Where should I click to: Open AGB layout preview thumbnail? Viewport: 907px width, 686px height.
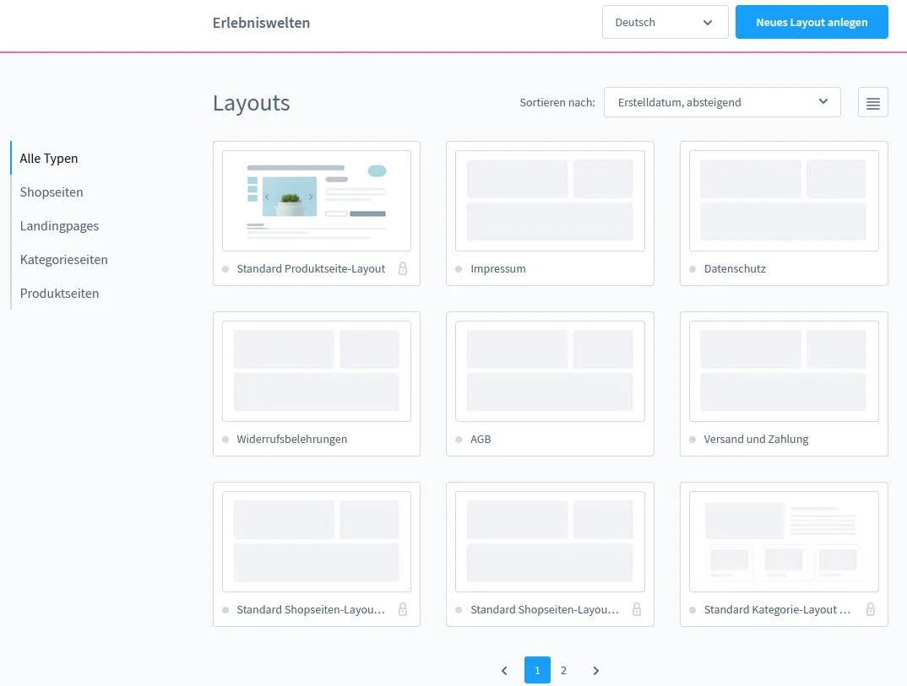point(550,371)
